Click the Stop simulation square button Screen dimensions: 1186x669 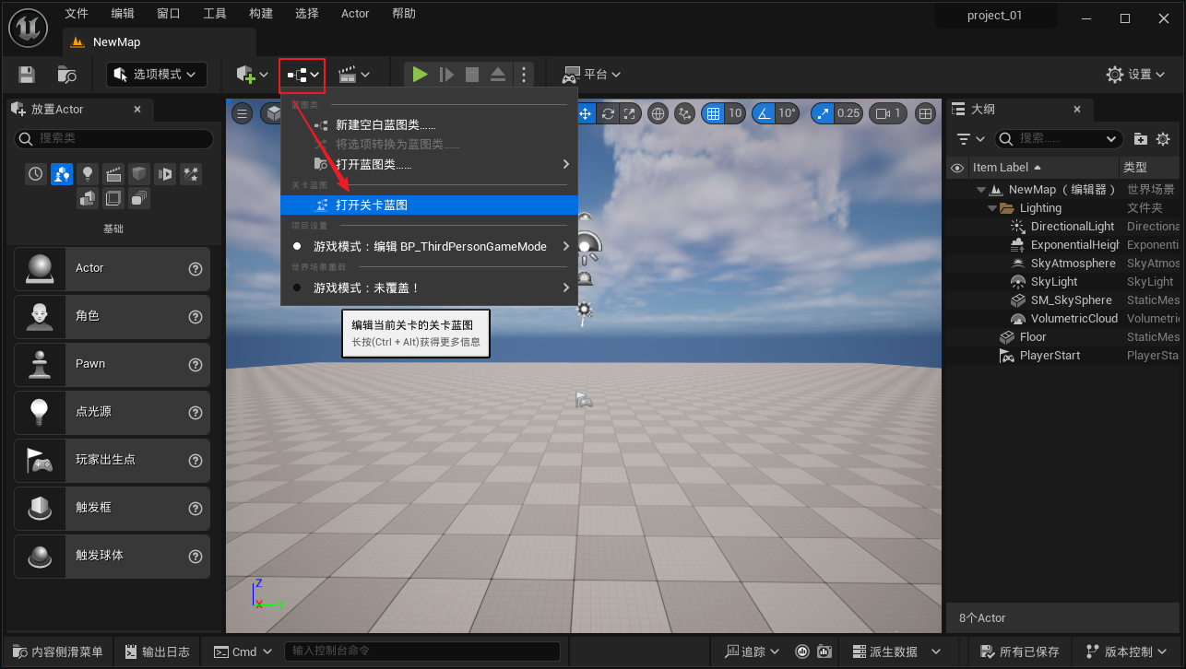click(x=472, y=75)
